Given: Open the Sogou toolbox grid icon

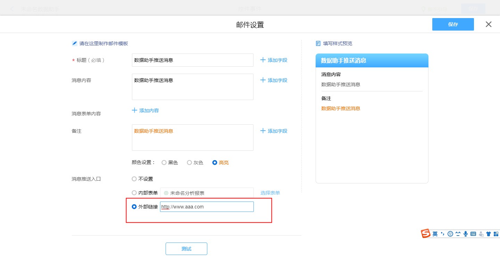Looking at the screenshot, I should click(496, 234).
